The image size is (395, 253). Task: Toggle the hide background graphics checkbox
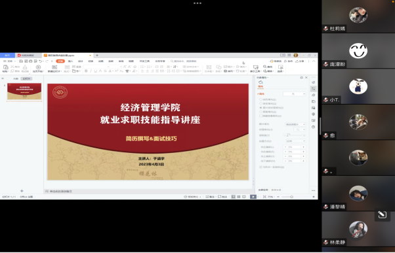tap(260, 116)
